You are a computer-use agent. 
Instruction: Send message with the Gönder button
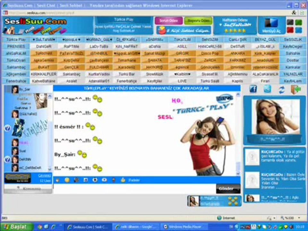[x=228, y=189]
